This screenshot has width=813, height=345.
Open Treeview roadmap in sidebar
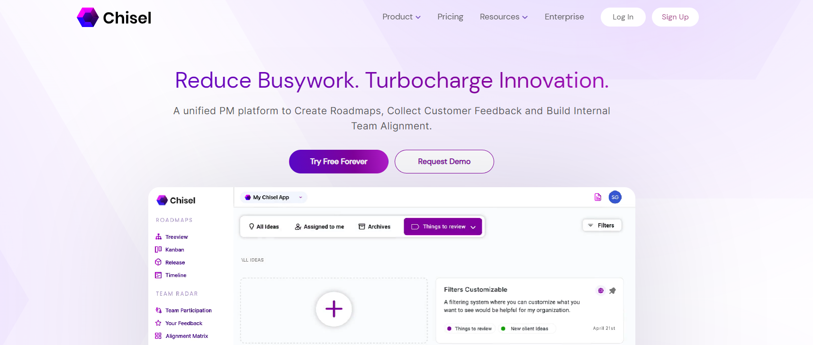[176, 237]
